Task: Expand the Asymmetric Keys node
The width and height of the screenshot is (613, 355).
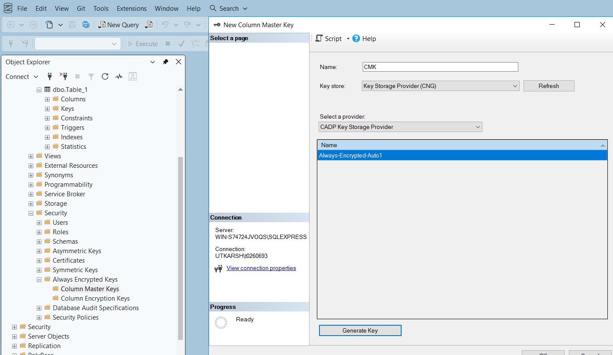Action: point(39,251)
